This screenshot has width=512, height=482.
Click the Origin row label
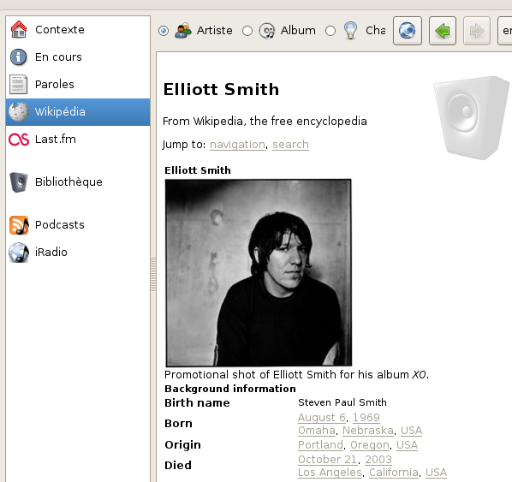click(x=183, y=445)
